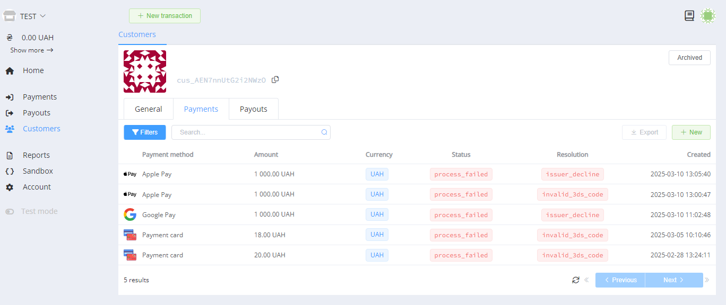The width and height of the screenshot is (726, 305).
Task: Jump to last page double-arrow icon
Action: click(x=707, y=280)
